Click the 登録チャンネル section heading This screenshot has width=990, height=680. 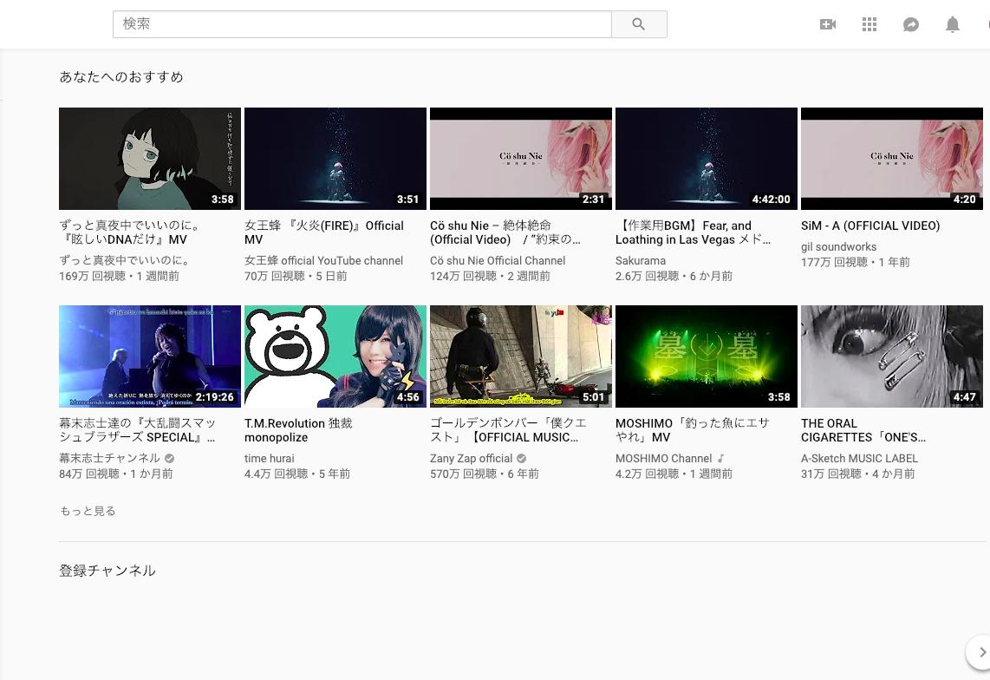click(107, 571)
